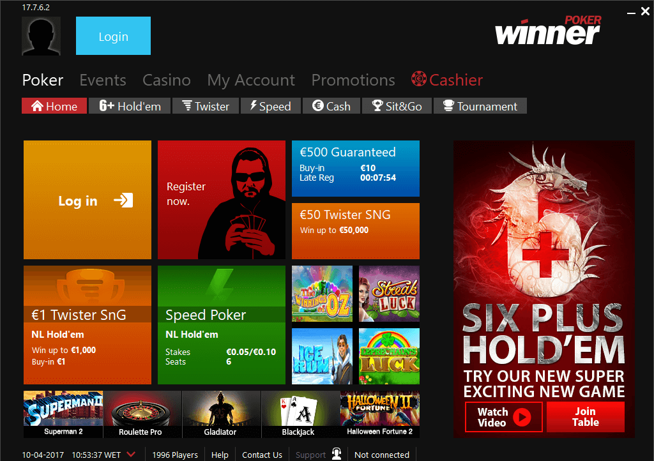
Task: Open the Speed Poker NL Hold'em tile
Action: tap(222, 325)
